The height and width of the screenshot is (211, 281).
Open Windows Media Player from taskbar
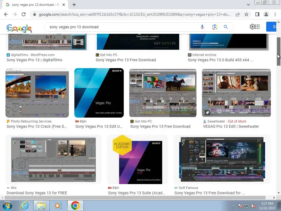(x=58, y=206)
